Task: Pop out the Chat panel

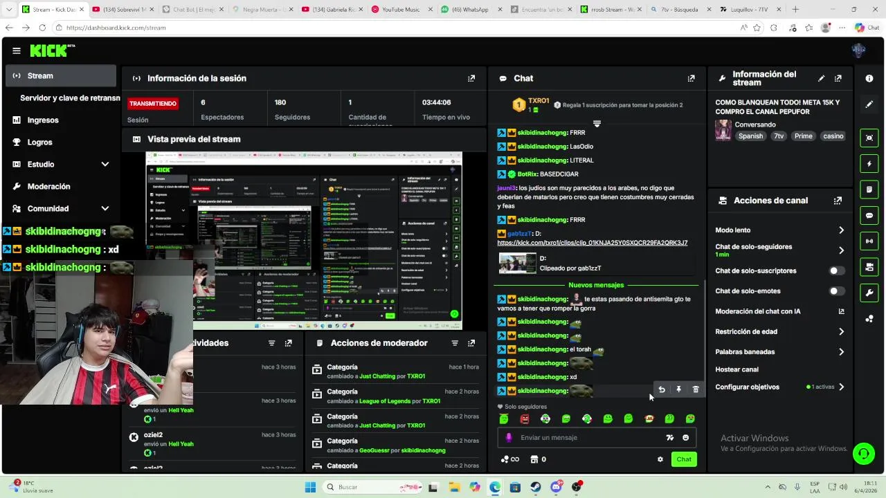Action: 691,78
